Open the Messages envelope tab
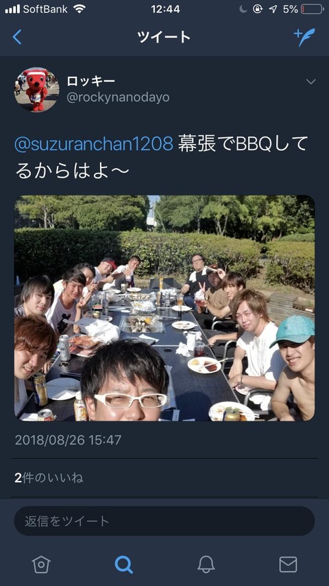The height and width of the screenshot is (586, 329). click(289, 564)
